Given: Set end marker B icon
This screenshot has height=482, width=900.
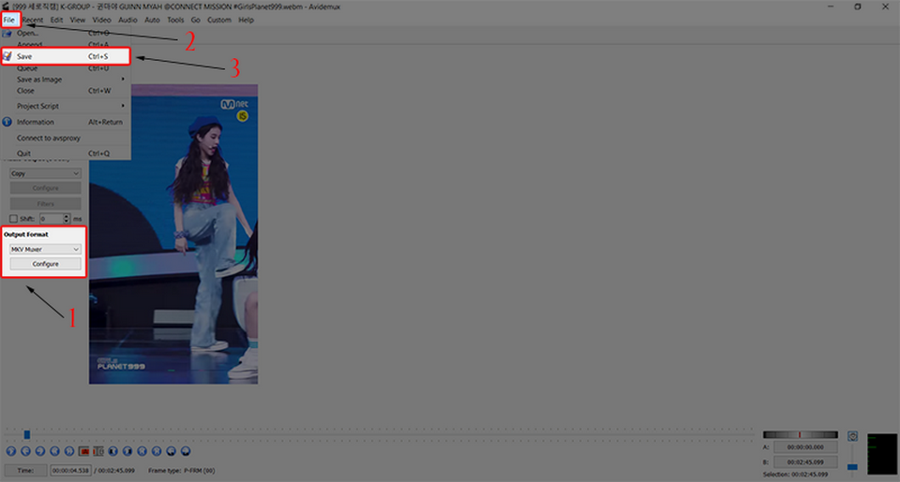Looking at the screenshot, I should coord(98,452).
